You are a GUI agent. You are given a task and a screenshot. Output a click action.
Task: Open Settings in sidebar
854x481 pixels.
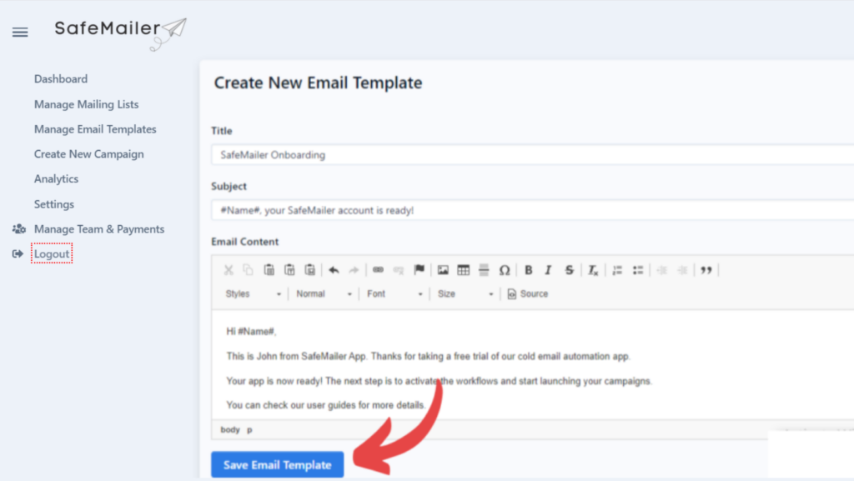(54, 204)
